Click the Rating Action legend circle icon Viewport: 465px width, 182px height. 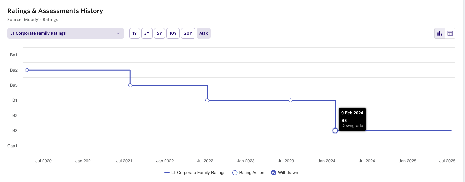pos(235,173)
